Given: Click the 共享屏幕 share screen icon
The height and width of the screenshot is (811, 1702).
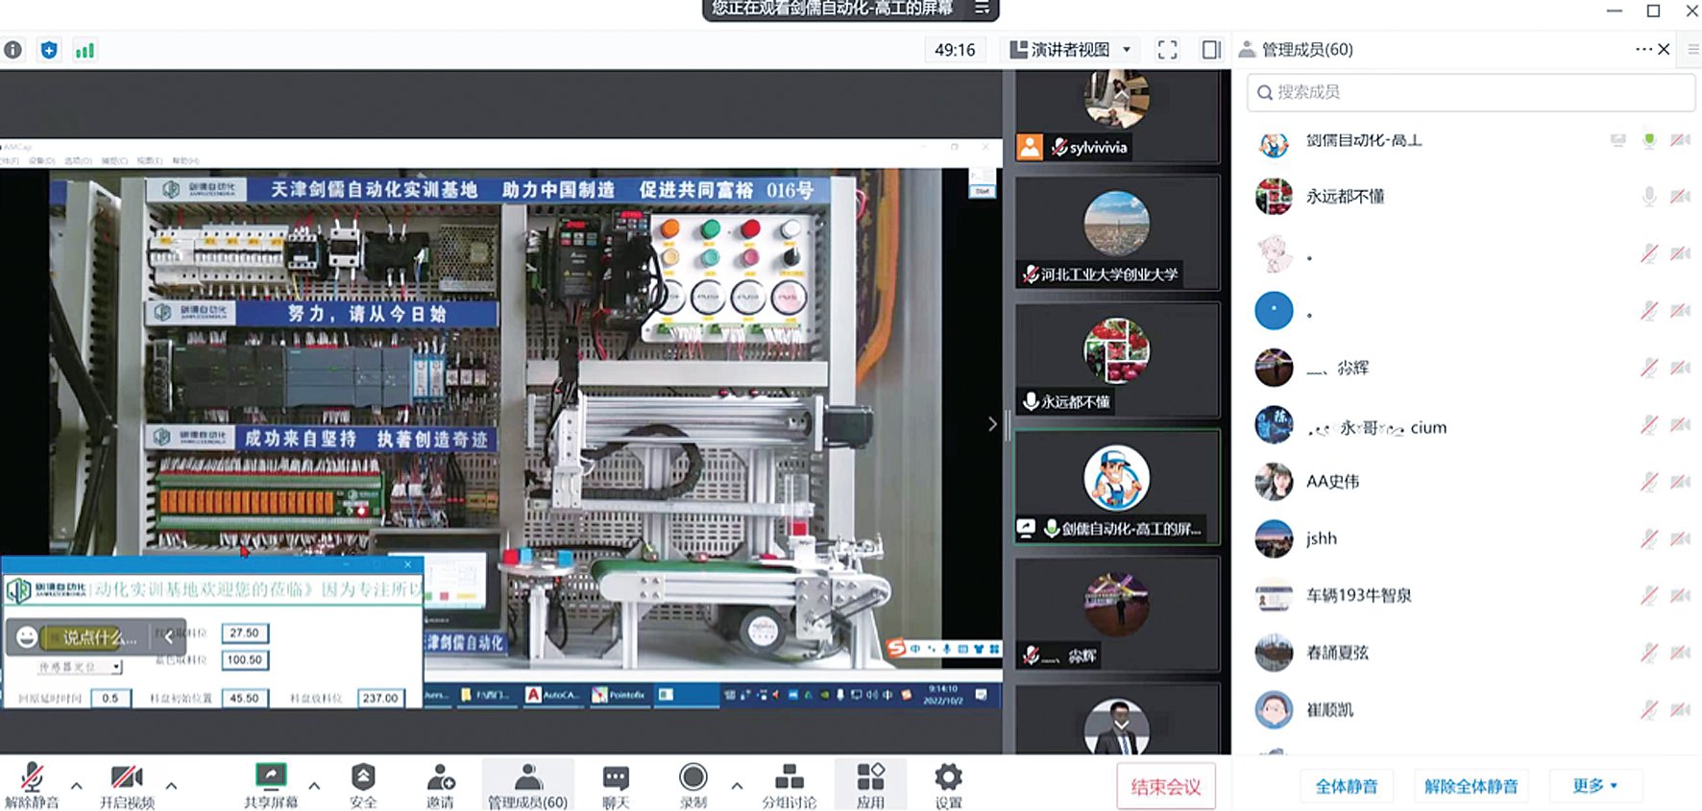Looking at the screenshot, I should coord(271,785).
